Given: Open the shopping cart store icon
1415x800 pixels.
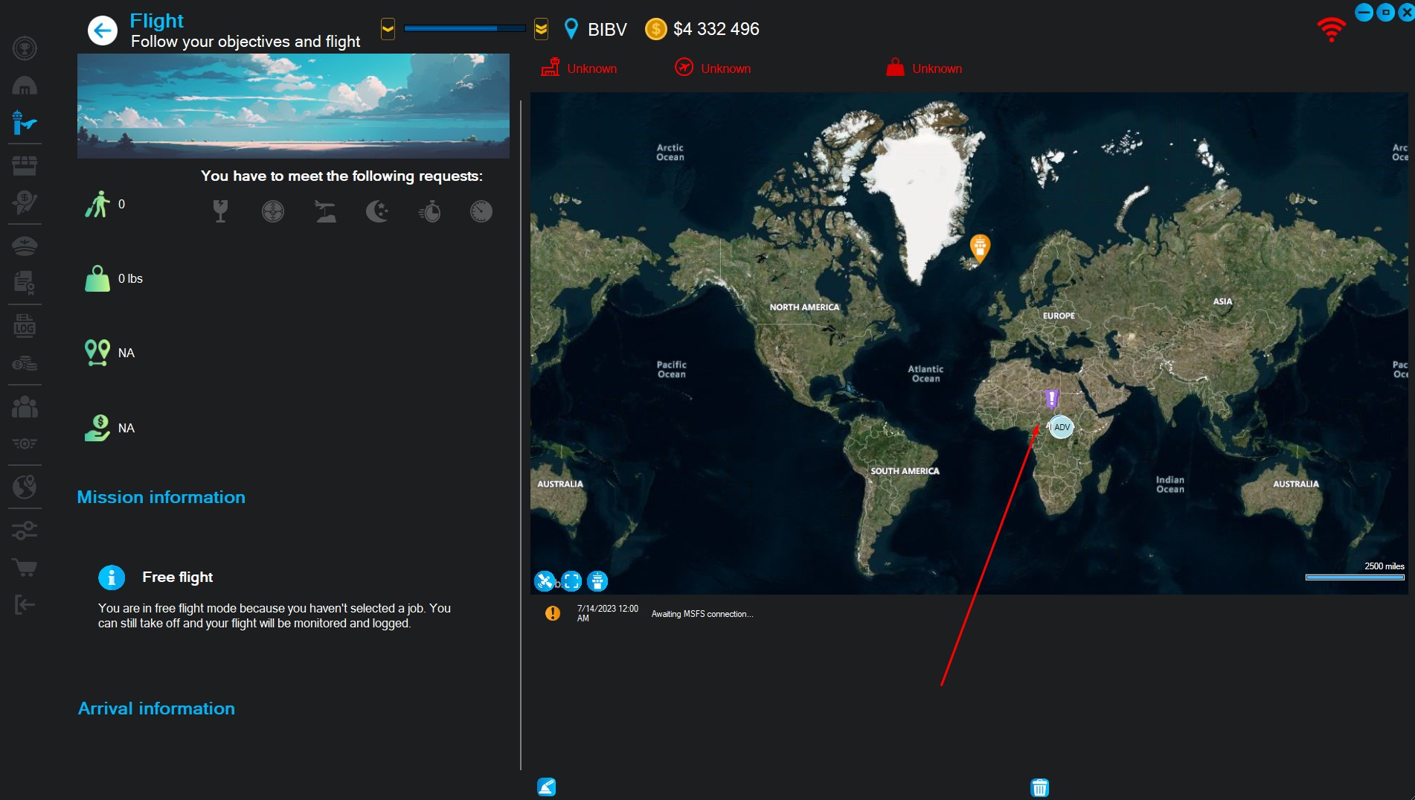Looking at the screenshot, I should pos(25,567).
